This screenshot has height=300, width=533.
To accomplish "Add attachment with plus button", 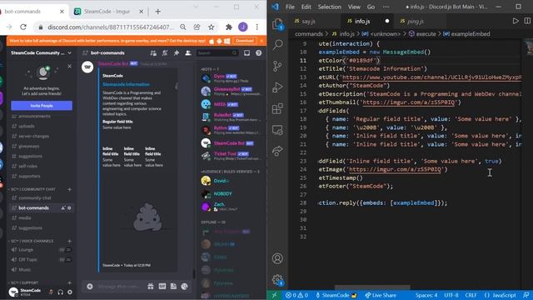I will (x=90, y=287).
